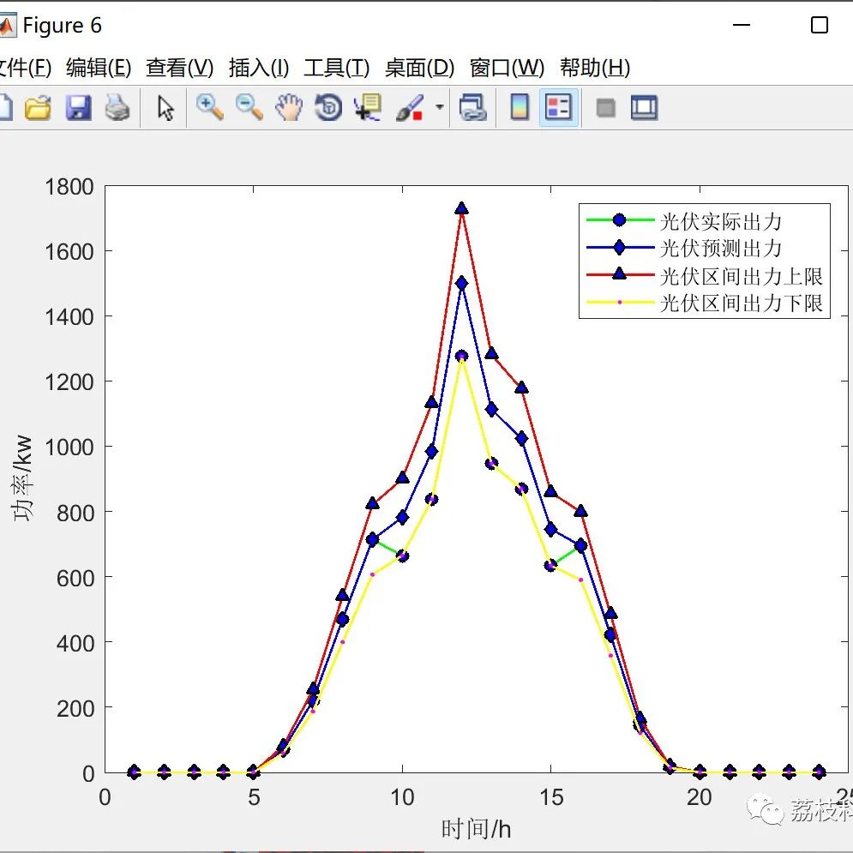This screenshot has height=853, width=853.
Task: Open the 桌面(D) menu
Action: coord(419,68)
